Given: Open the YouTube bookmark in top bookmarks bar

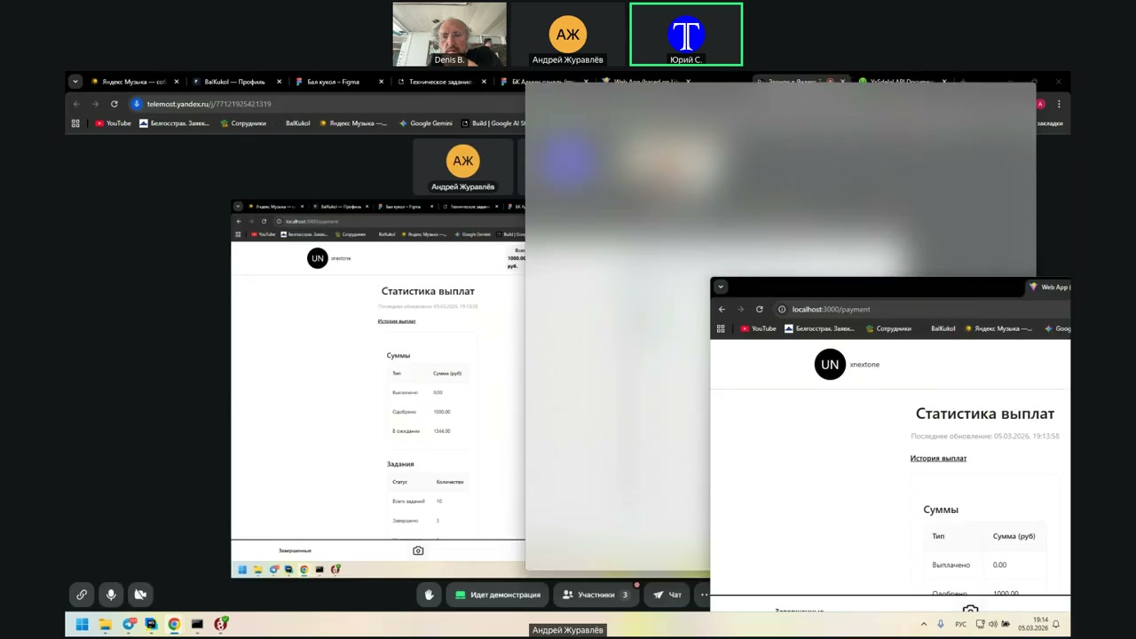Looking at the screenshot, I should click(113, 123).
